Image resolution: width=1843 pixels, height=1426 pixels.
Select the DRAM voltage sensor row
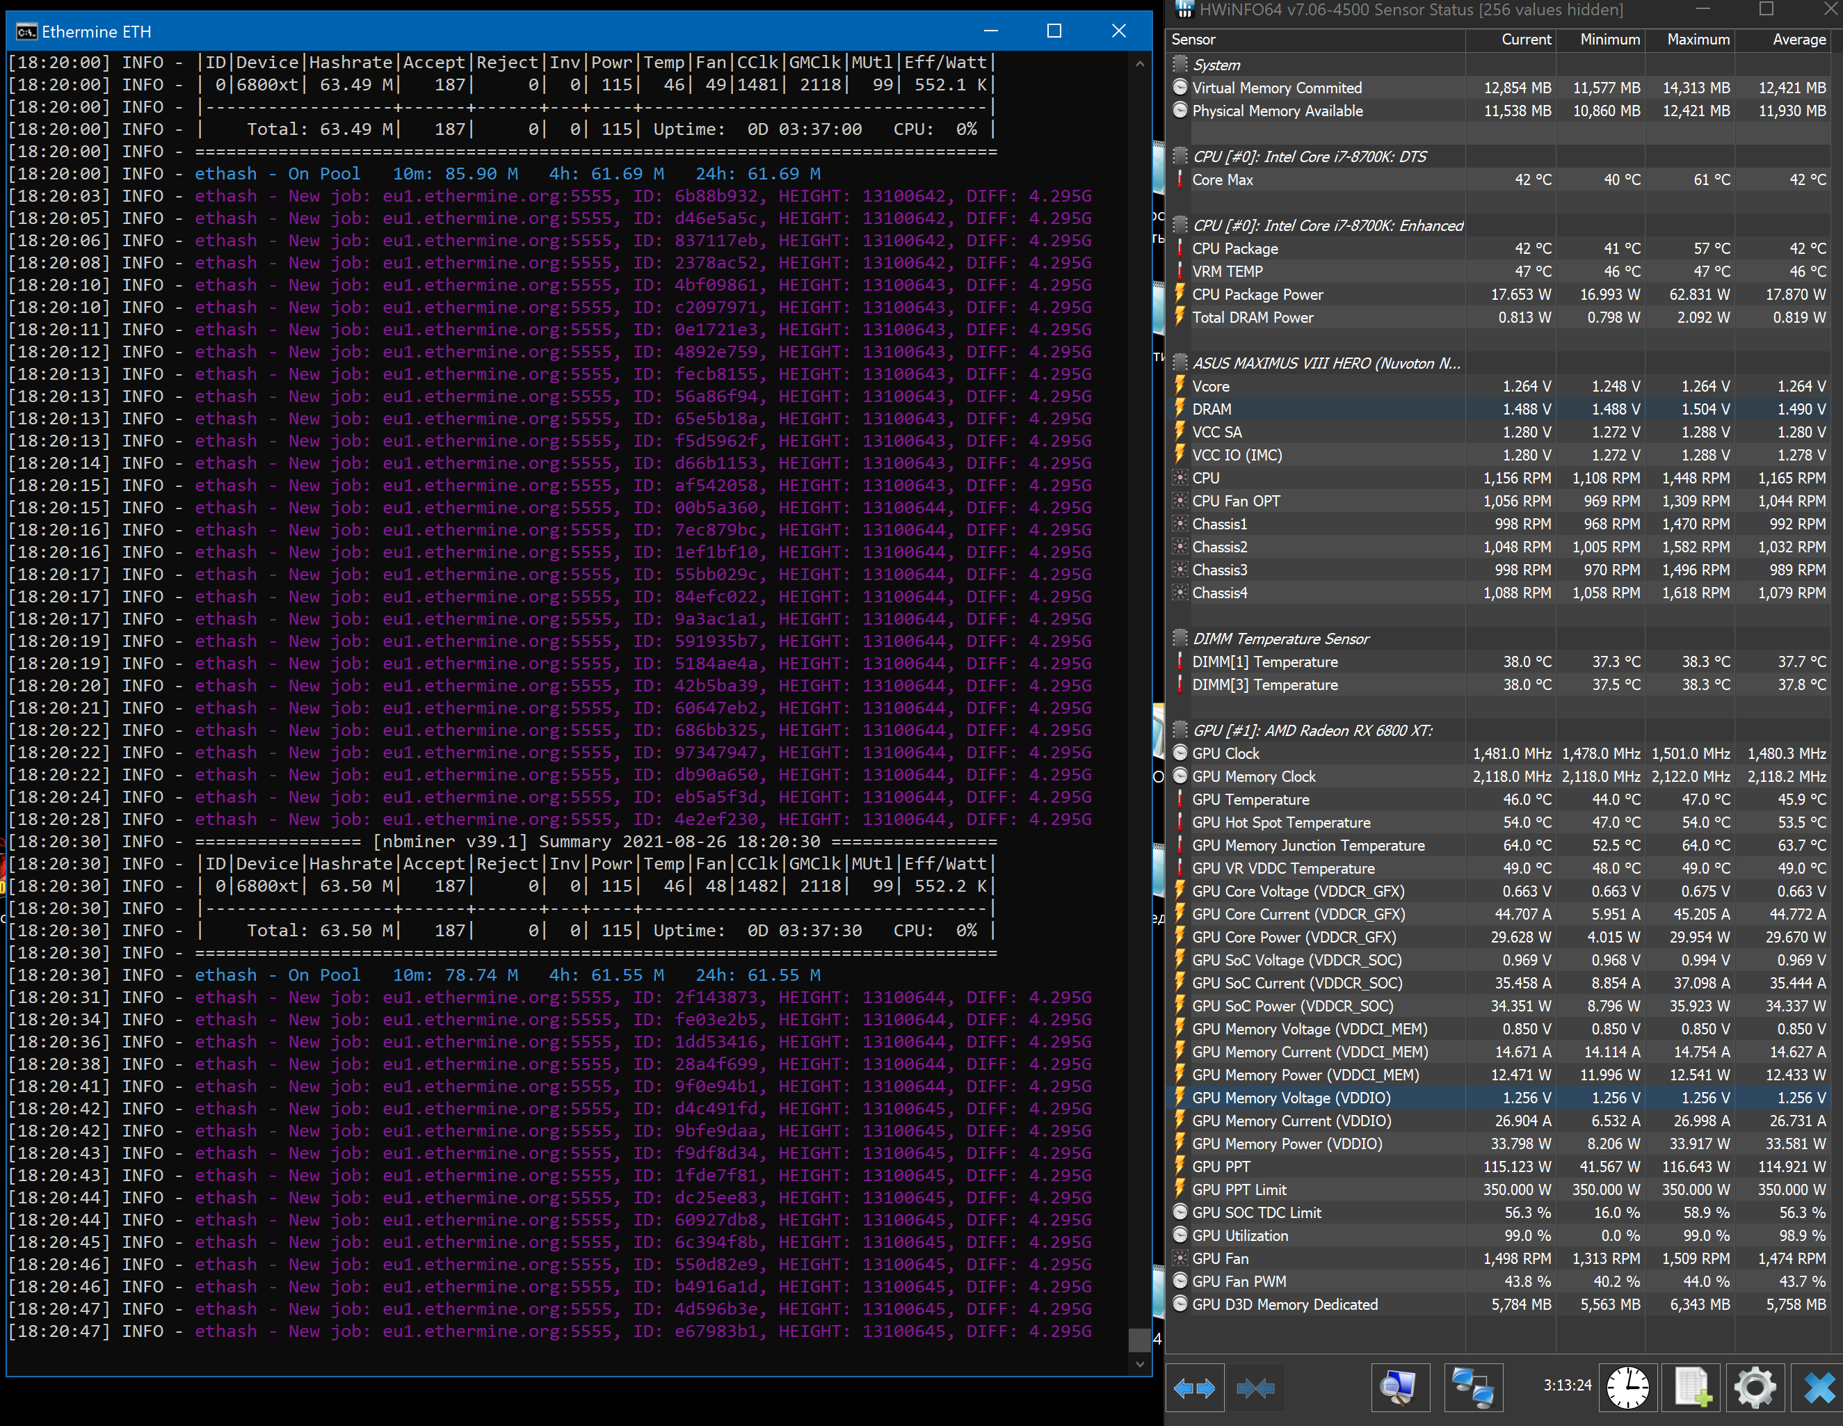click(1212, 409)
